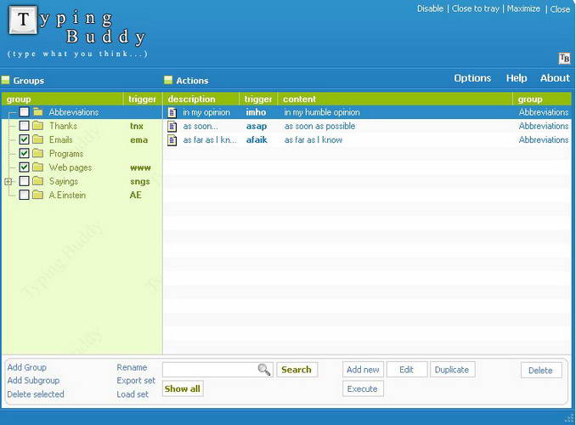Click the Web pages folder icon

point(38,167)
